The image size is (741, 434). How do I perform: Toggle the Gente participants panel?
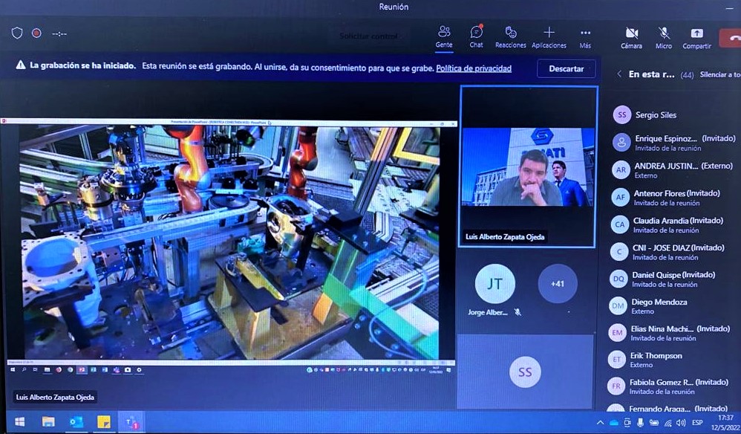click(x=444, y=35)
